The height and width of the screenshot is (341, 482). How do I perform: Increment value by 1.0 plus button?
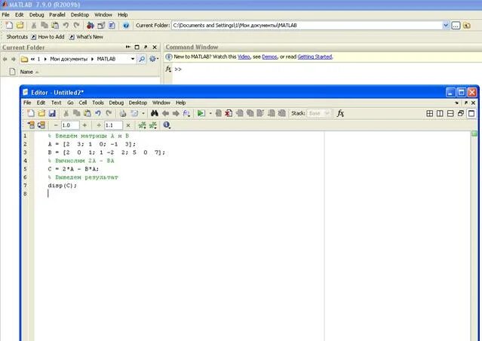pyautogui.click(x=84, y=125)
